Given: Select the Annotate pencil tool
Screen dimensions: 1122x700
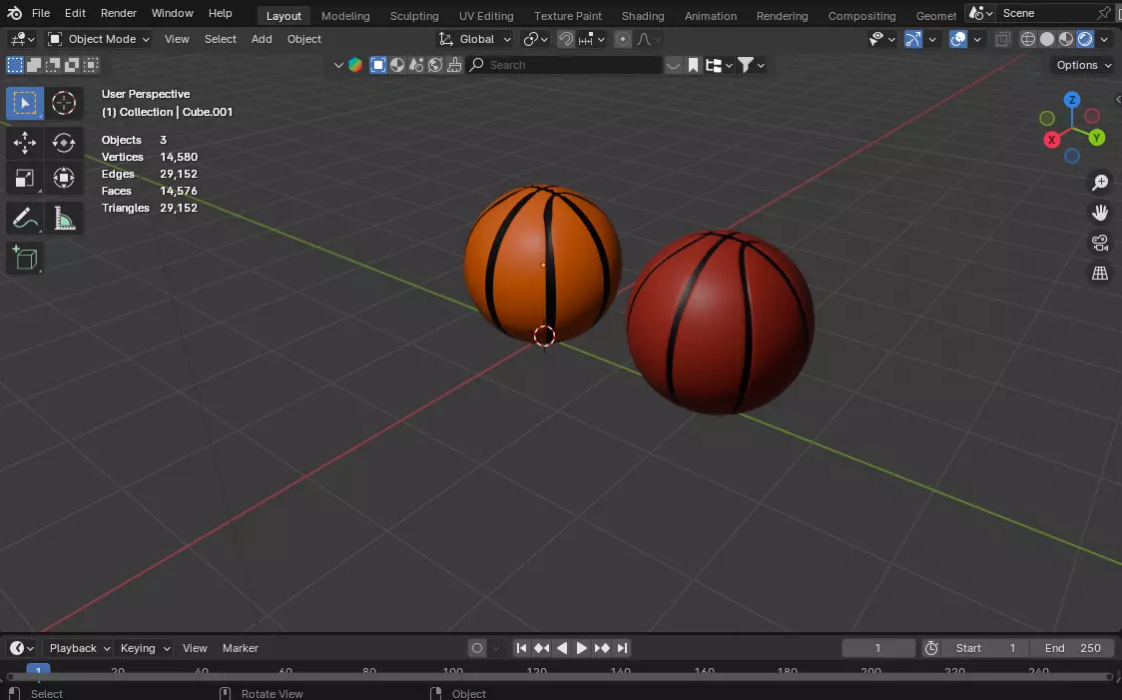Looking at the screenshot, I should click(x=24, y=219).
